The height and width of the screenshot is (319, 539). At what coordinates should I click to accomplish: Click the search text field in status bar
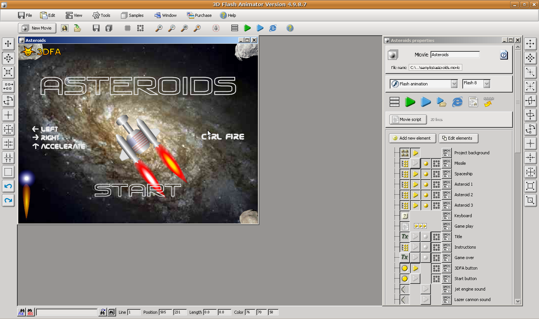[x=67, y=312]
